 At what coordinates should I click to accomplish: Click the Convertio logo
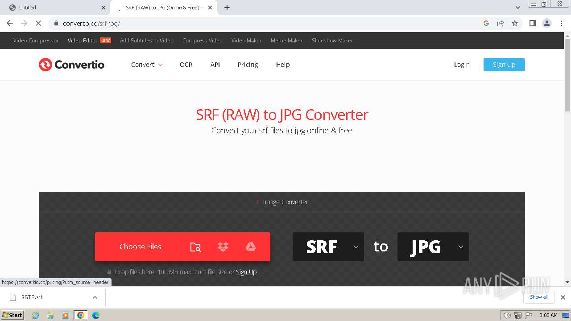click(x=71, y=65)
